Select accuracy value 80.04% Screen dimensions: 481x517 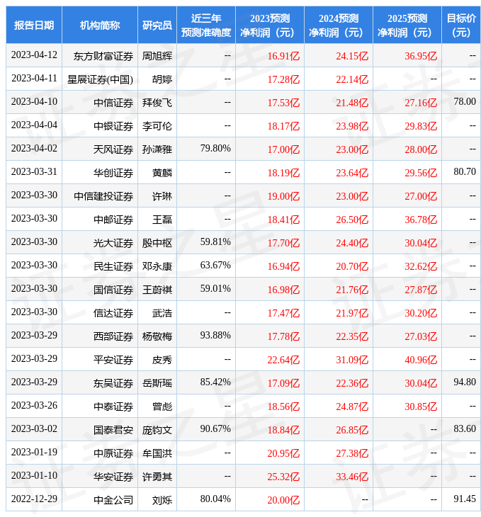click(215, 499)
